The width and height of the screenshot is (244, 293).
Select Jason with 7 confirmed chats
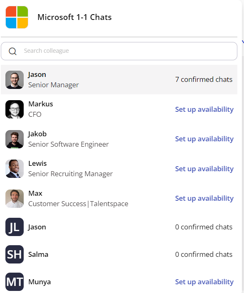(119, 80)
